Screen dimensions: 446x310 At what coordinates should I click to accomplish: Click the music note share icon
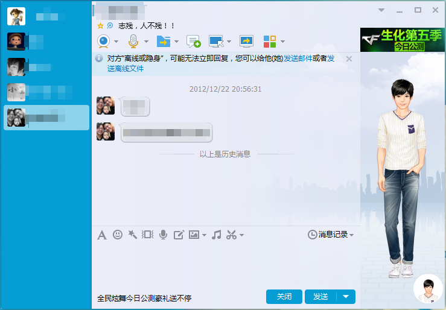pyautogui.click(x=217, y=235)
